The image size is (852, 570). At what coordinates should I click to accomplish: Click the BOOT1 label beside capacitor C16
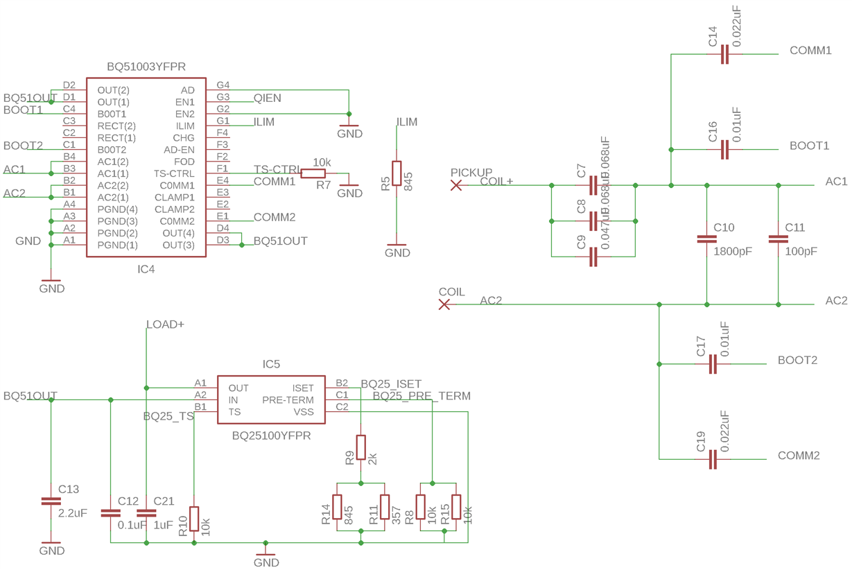tap(809, 146)
